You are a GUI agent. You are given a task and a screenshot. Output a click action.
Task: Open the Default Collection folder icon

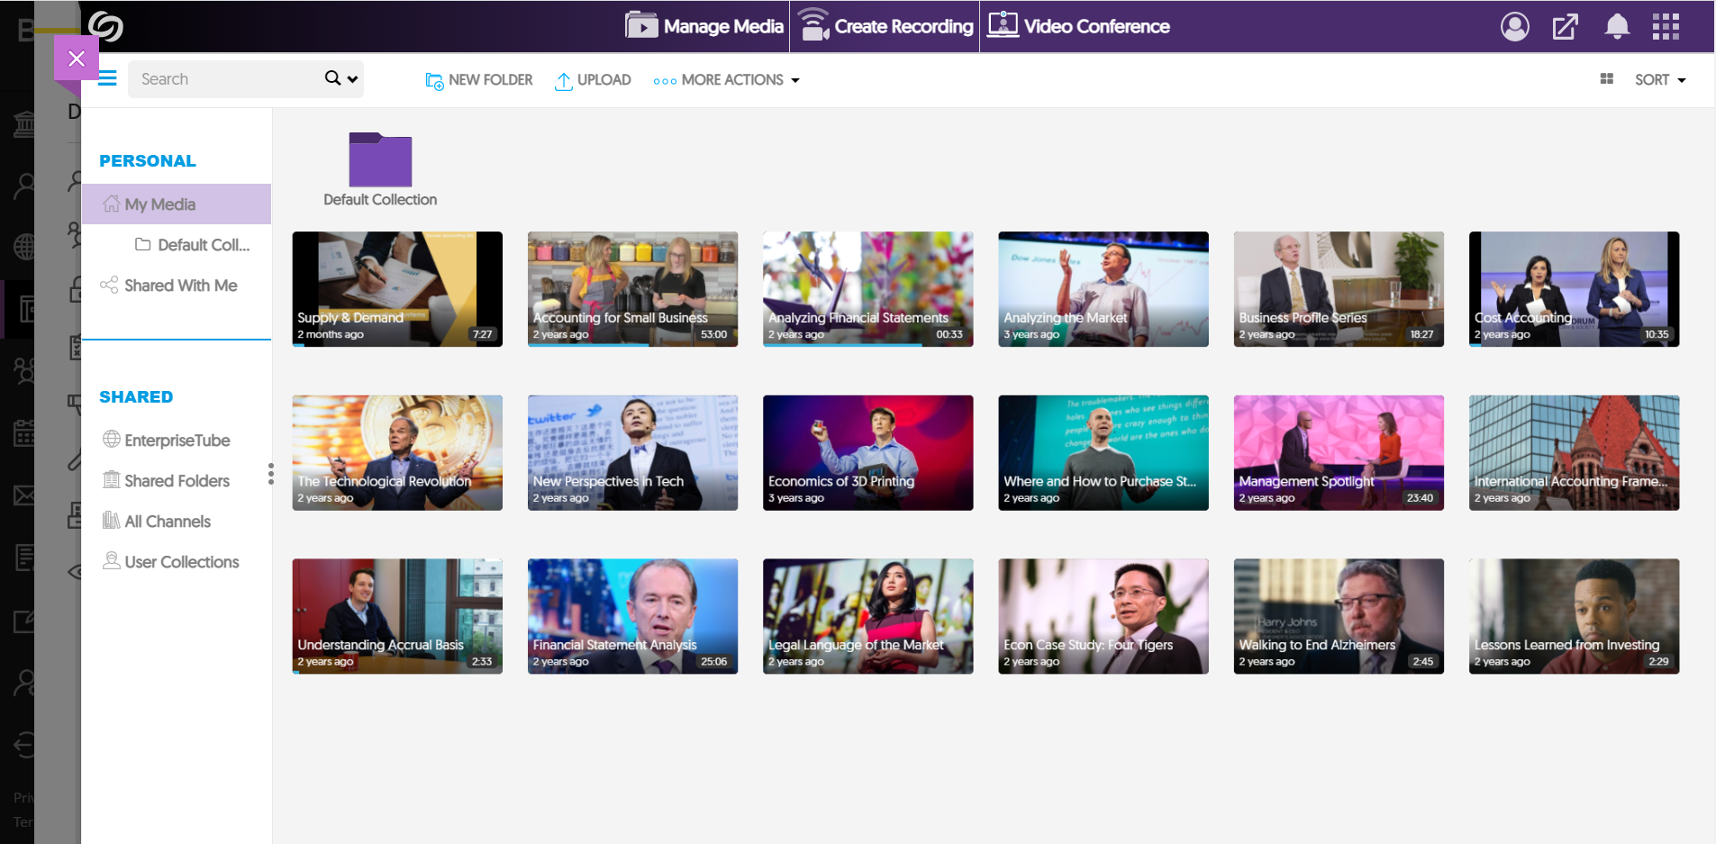pyautogui.click(x=380, y=160)
